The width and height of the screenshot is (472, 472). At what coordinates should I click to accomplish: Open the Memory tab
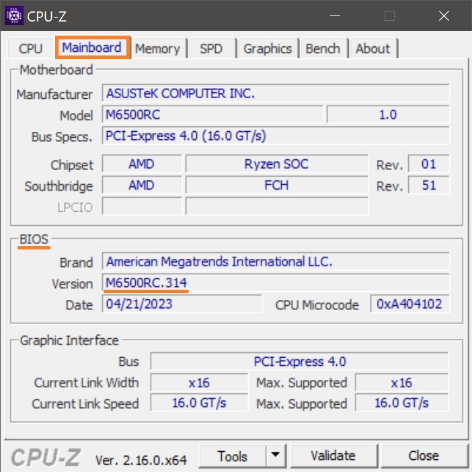point(157,48)
